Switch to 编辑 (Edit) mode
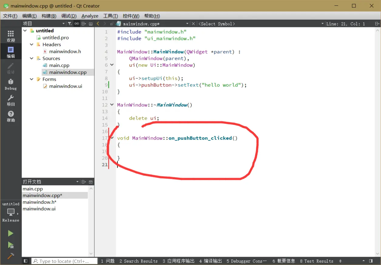The image size is (381, 265). point(11,52)
